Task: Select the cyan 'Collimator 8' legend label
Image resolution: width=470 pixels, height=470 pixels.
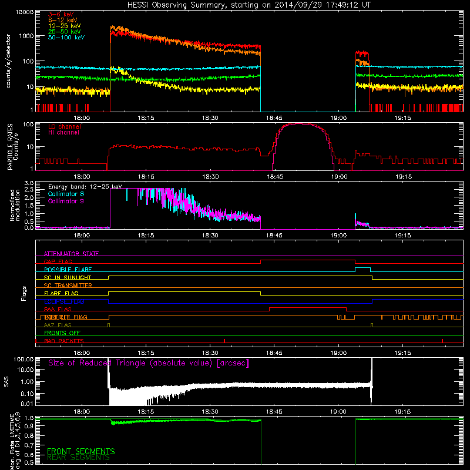Action: pyautogui.click(x=66, y=194)
